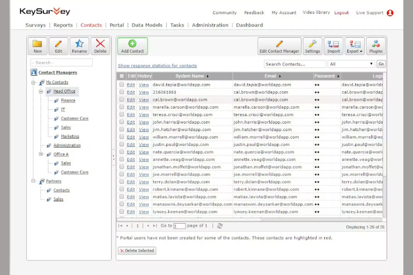Switch to the Surveys tab
This screenshot has width=413, height=275.
[35, 25]
